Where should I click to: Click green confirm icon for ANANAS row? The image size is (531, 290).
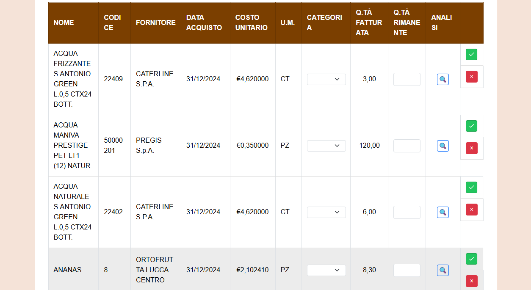471,259
